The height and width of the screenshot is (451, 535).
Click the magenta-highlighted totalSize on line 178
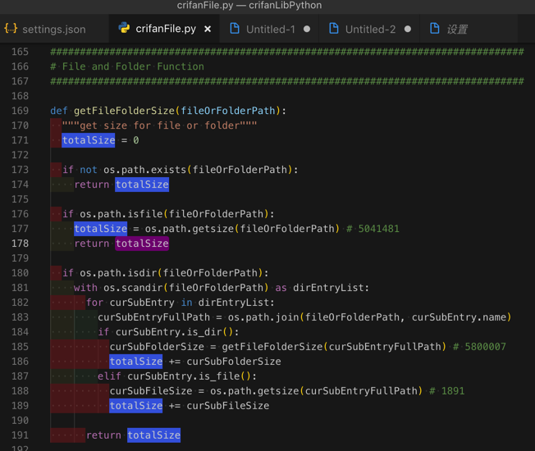point(142,244)
